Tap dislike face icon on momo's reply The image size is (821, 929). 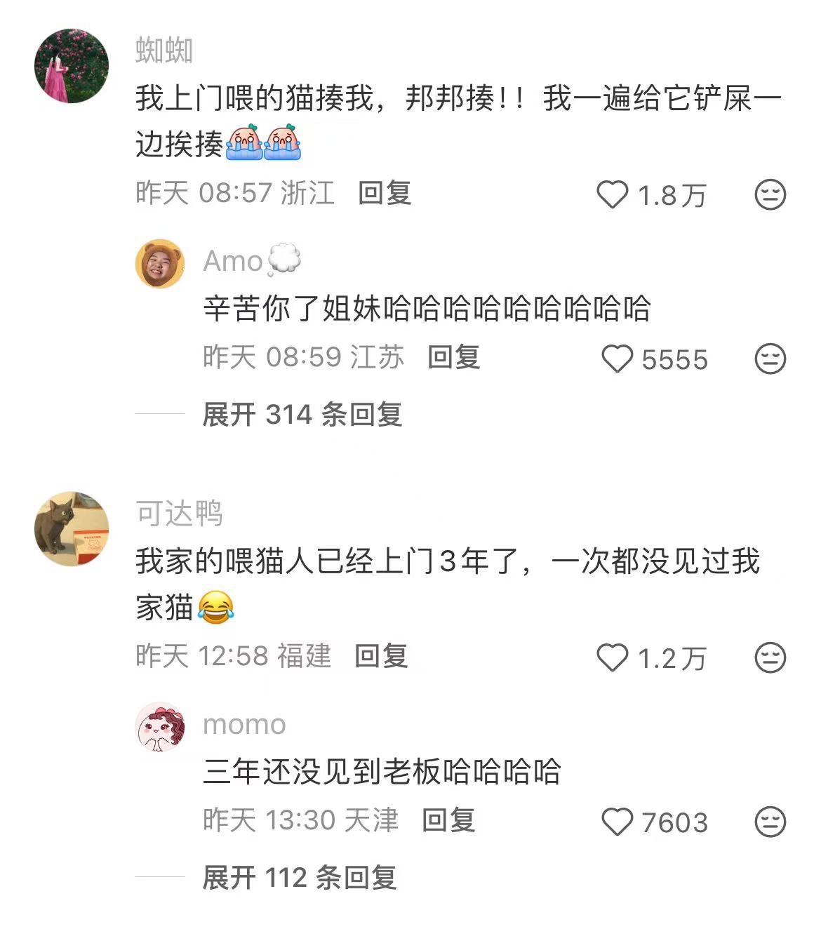tap(770, 822)
